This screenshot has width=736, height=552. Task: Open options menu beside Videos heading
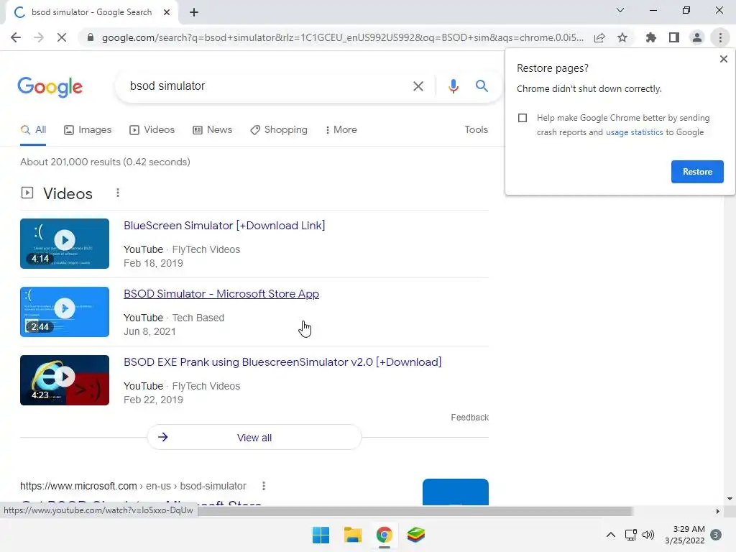point(118,193)
